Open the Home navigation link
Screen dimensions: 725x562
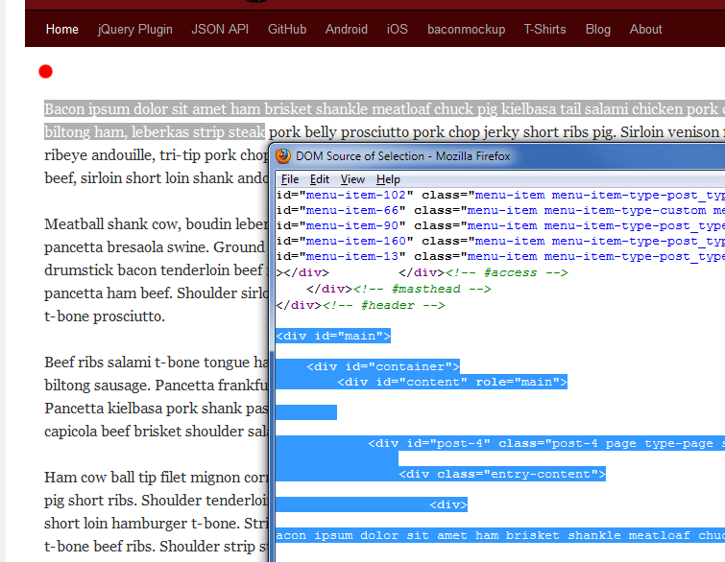pyautogui.click(x=62, y=29)
